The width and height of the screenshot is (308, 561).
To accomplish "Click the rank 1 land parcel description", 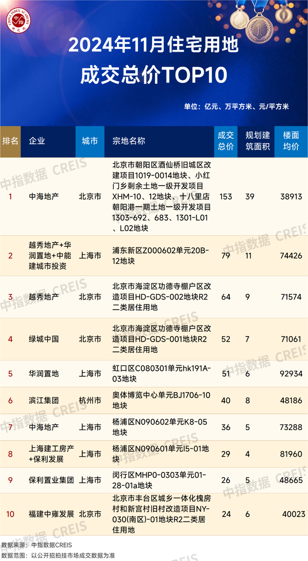I will click(162, 197).
